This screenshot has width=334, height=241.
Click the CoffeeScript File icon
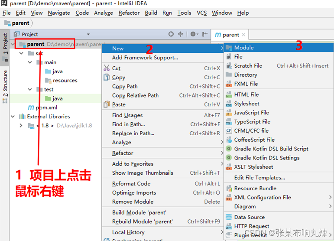(x=229, y=140)
